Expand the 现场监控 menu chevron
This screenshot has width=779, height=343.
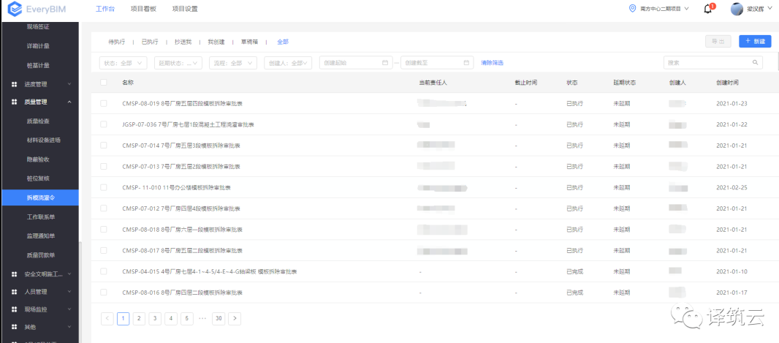[69, 309]
